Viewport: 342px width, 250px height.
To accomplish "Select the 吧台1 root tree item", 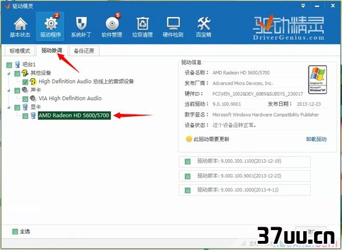I will pos(29,64).
